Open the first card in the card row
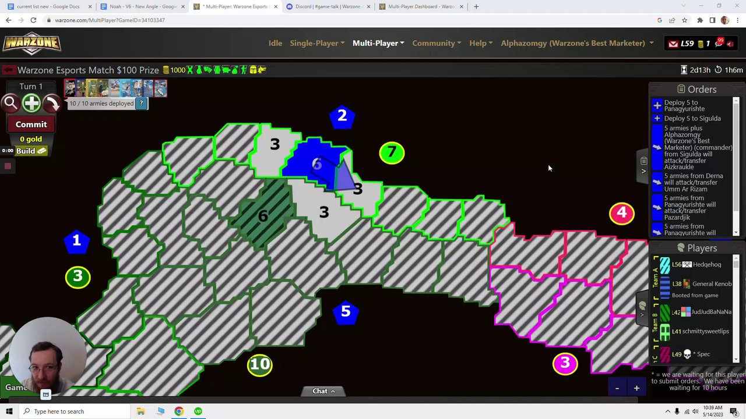Viewport: 746px width, 419px height. pyautogui.click(x=70, y=88)
